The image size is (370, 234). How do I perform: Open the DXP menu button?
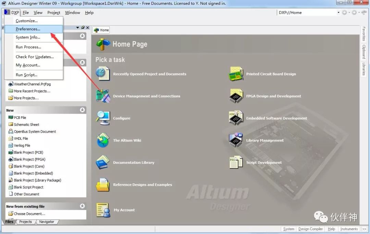12,12
